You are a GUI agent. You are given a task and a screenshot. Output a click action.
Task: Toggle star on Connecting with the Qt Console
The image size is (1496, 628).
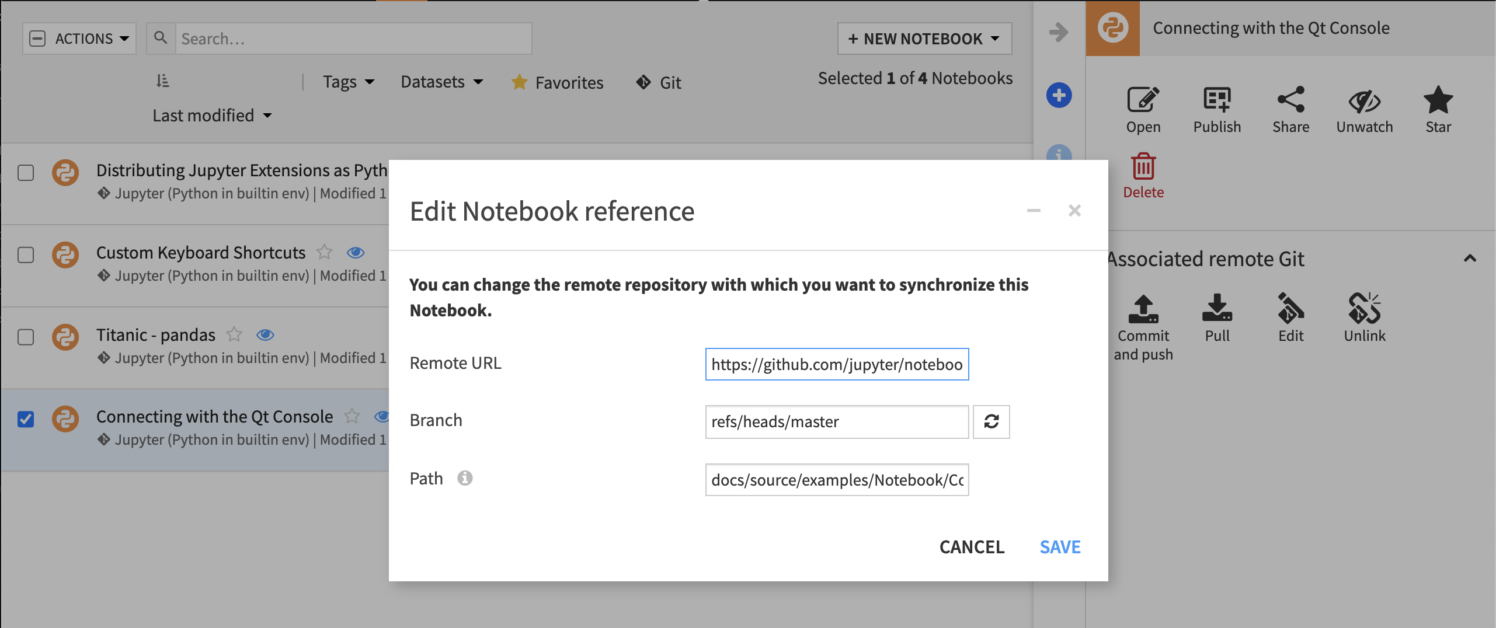coord(352,416)
